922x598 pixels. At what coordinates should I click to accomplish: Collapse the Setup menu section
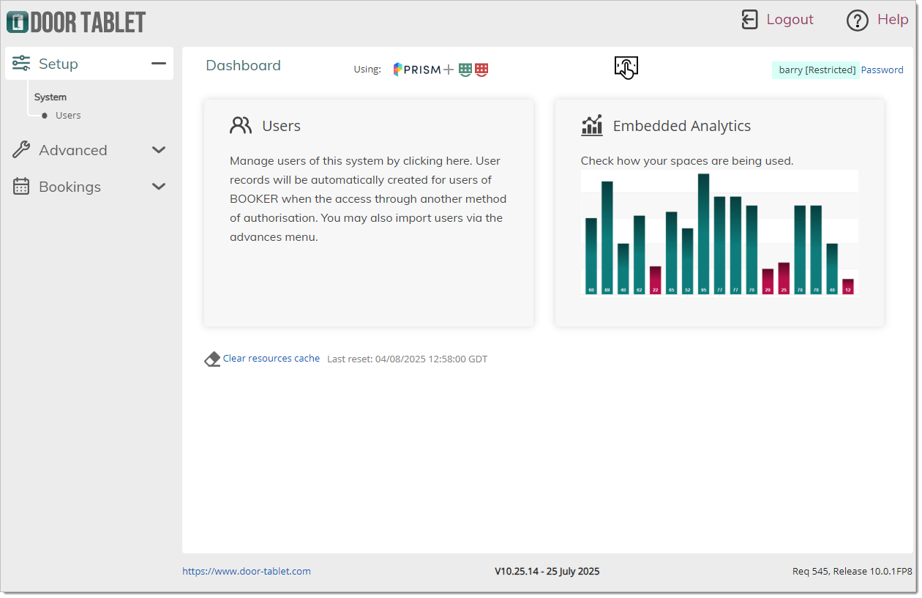pyautogui.click(x=159, y=64)
